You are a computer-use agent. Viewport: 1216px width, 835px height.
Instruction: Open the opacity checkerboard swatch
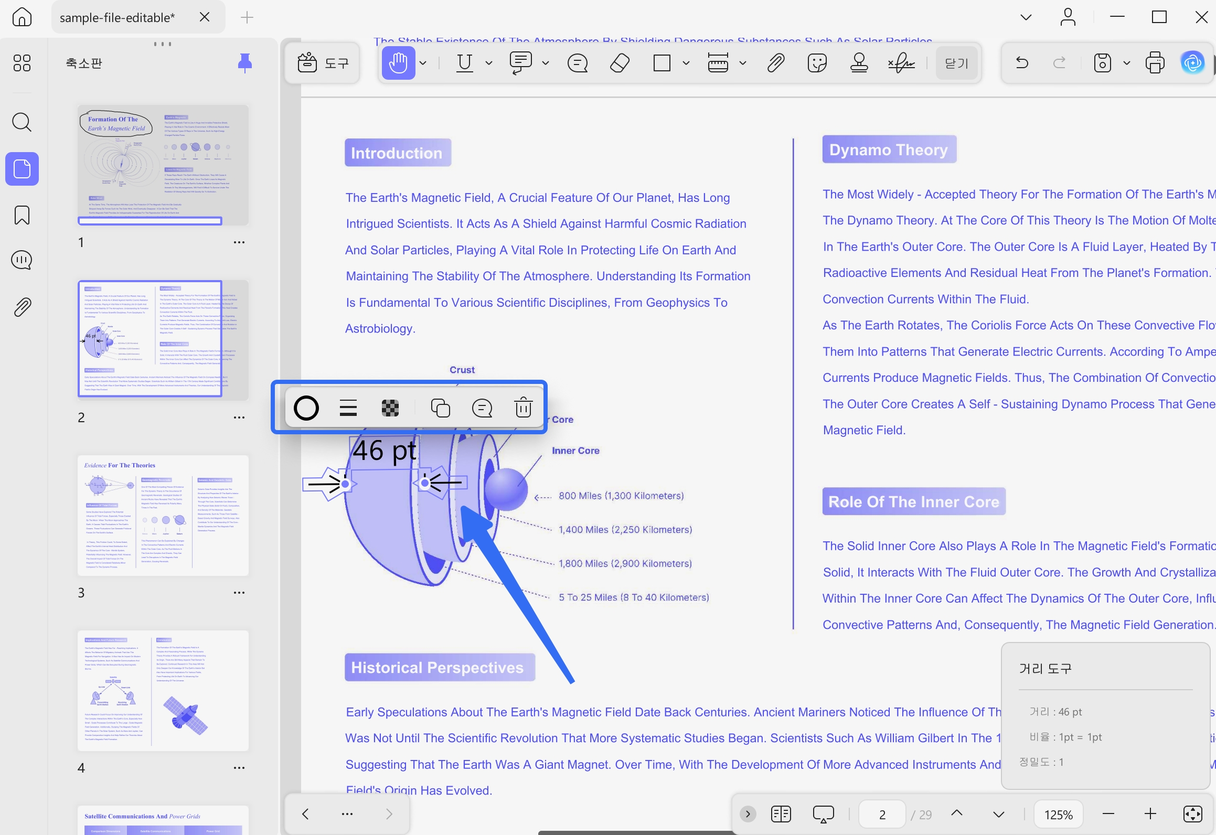(x=390, y=408)
